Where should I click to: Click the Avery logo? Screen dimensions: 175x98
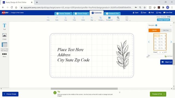tap(5, 13)
